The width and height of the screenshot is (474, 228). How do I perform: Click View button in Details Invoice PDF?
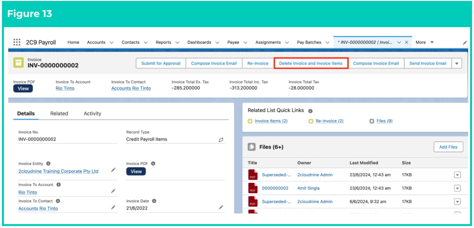(x=136, y=172)
